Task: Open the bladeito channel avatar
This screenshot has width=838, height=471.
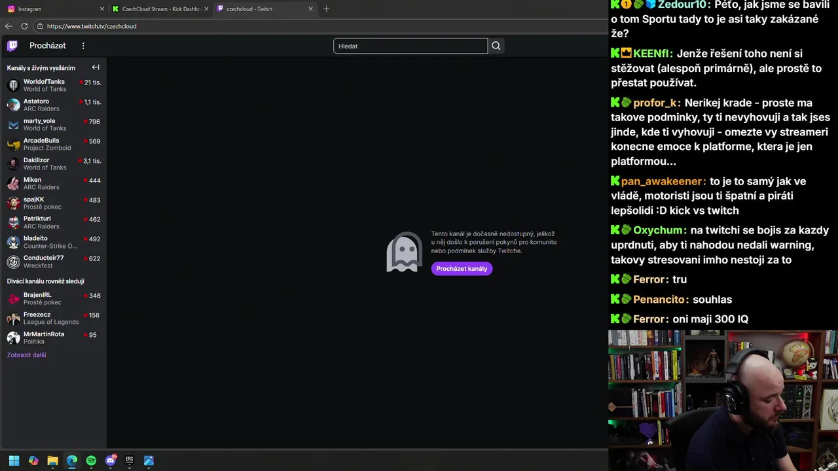Action: (x=13, y=243)
